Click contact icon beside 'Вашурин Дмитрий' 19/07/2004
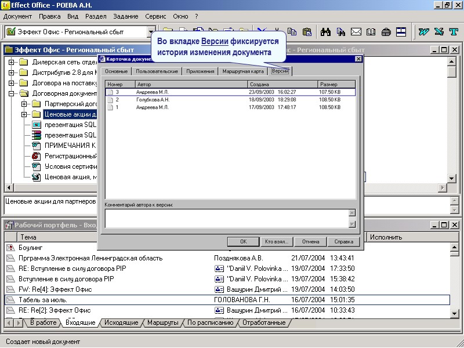The image size is (464, 348). tap(219, 289)
